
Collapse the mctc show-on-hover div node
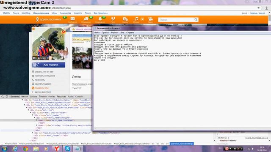[30, 113]
